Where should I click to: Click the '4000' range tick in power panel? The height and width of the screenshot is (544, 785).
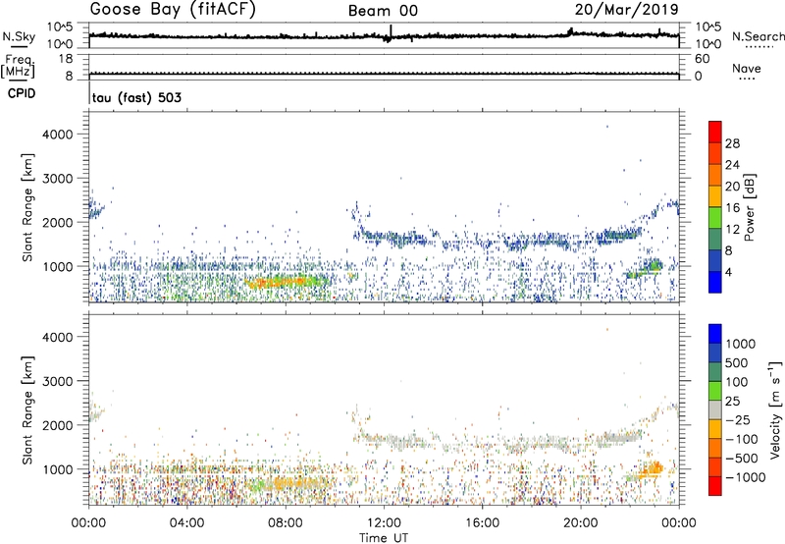point(57,135)
